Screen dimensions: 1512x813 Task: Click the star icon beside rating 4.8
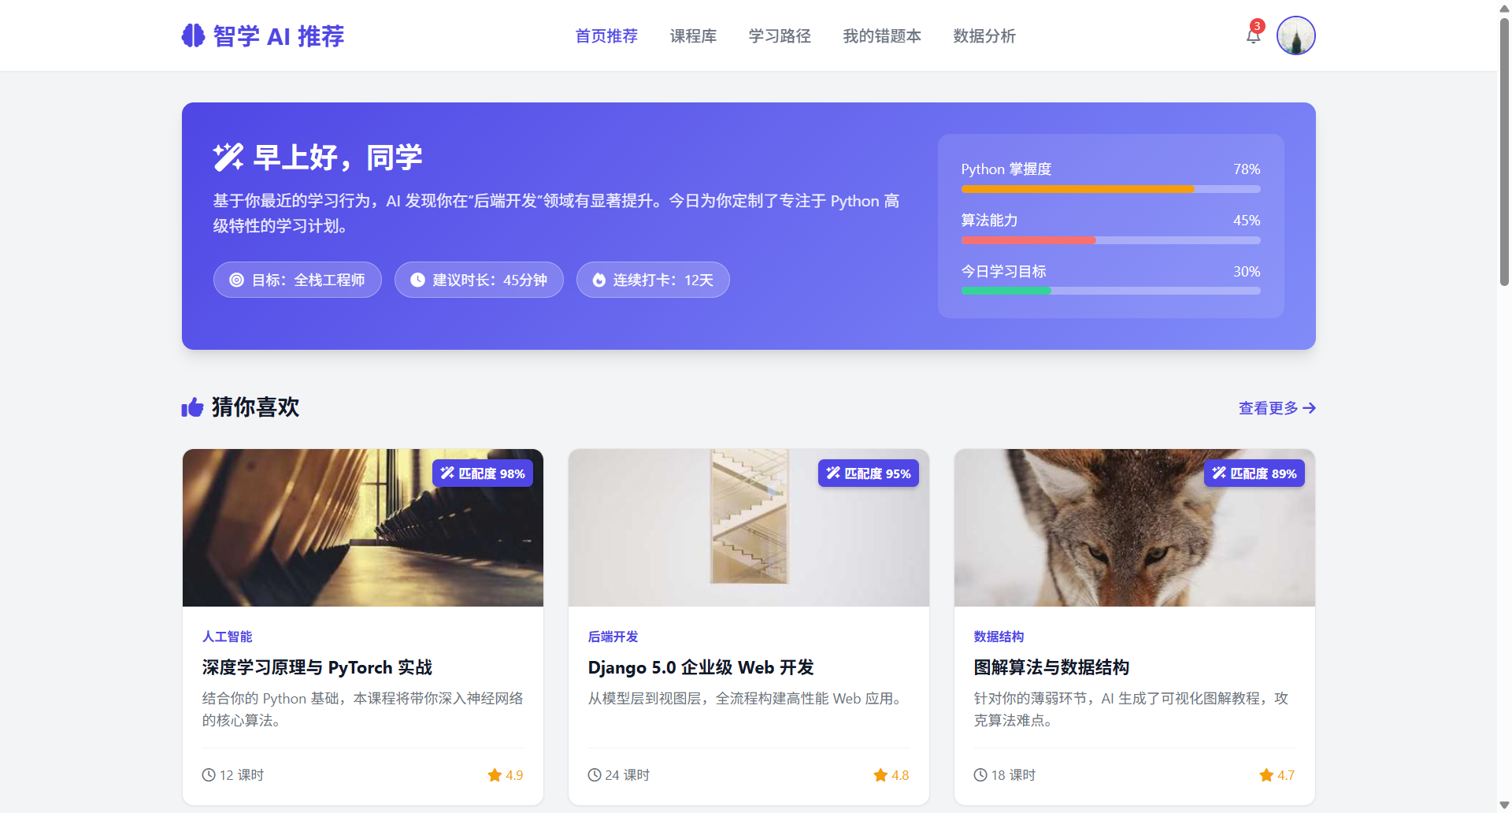[x=880, y=775]
